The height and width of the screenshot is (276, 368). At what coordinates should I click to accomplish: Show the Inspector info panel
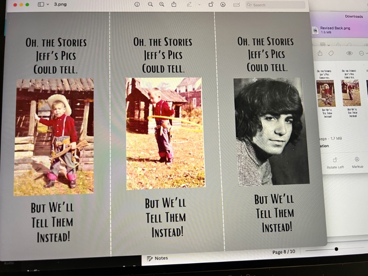pyautogui.click(x=137, y=4)
